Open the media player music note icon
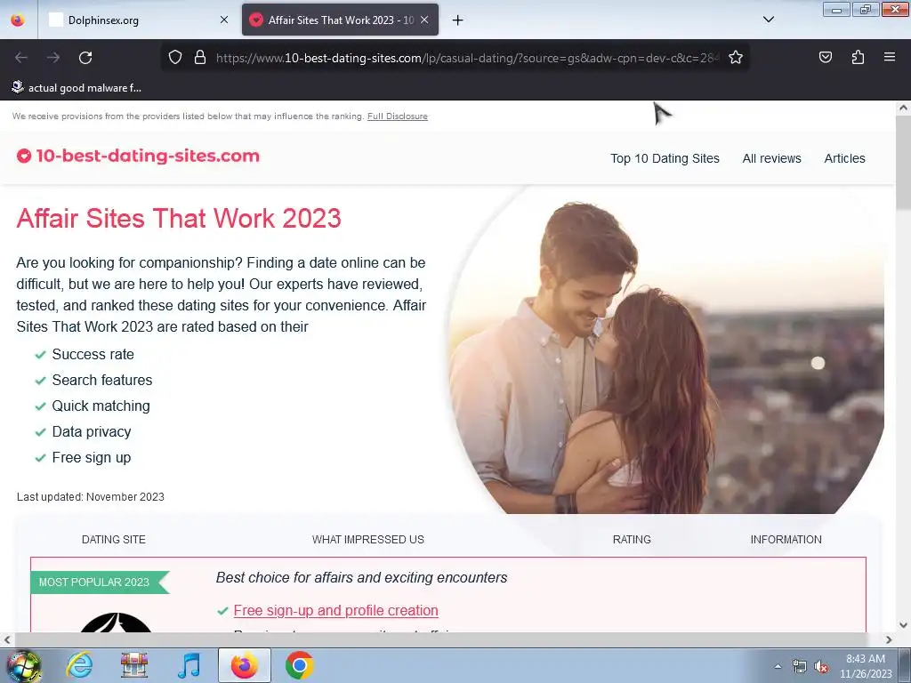Image resolution: width=911 pixels, height=683 pixels. (x=189, y=665)
